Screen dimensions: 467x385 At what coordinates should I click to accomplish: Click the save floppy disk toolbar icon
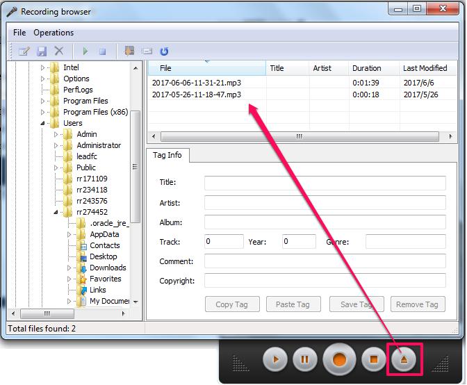coord(42,51)
